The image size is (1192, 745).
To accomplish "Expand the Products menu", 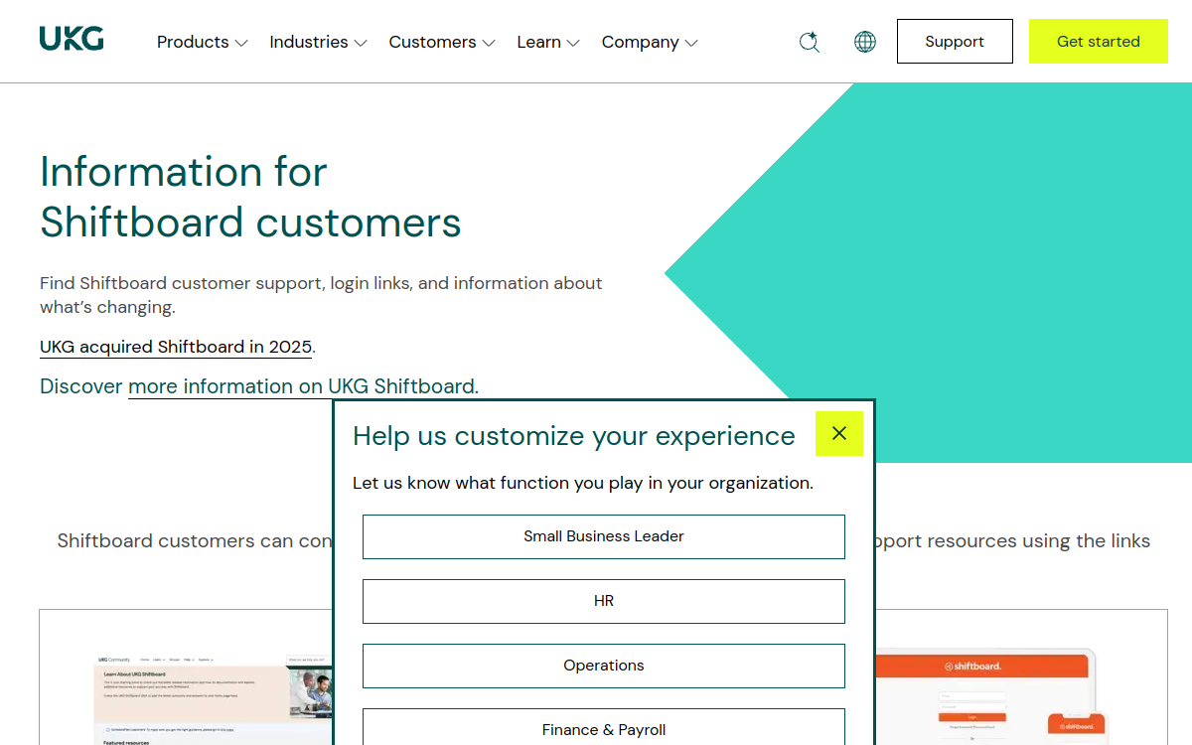I will click(202, 42).
